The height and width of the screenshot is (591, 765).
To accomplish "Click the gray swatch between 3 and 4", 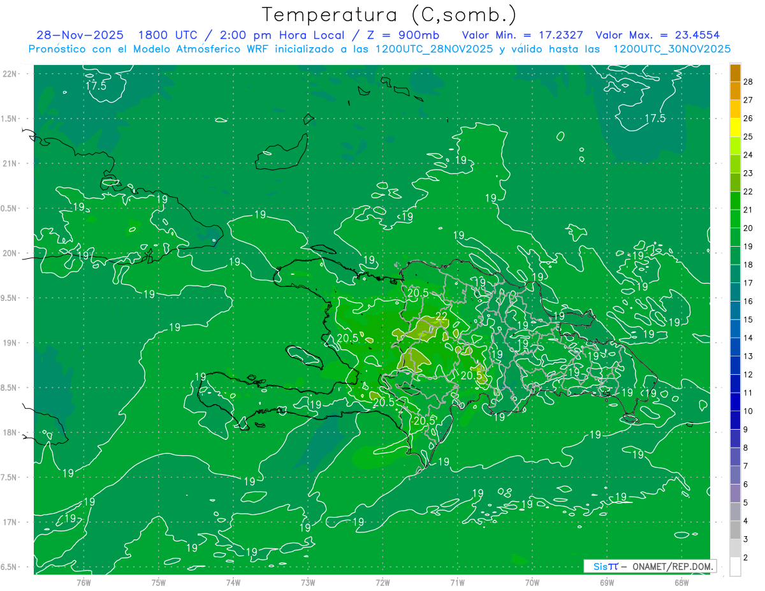I will (x=735, y=530).
